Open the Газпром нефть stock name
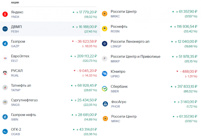The height and width of the screenshot is (139, 201). pos(23,115)
